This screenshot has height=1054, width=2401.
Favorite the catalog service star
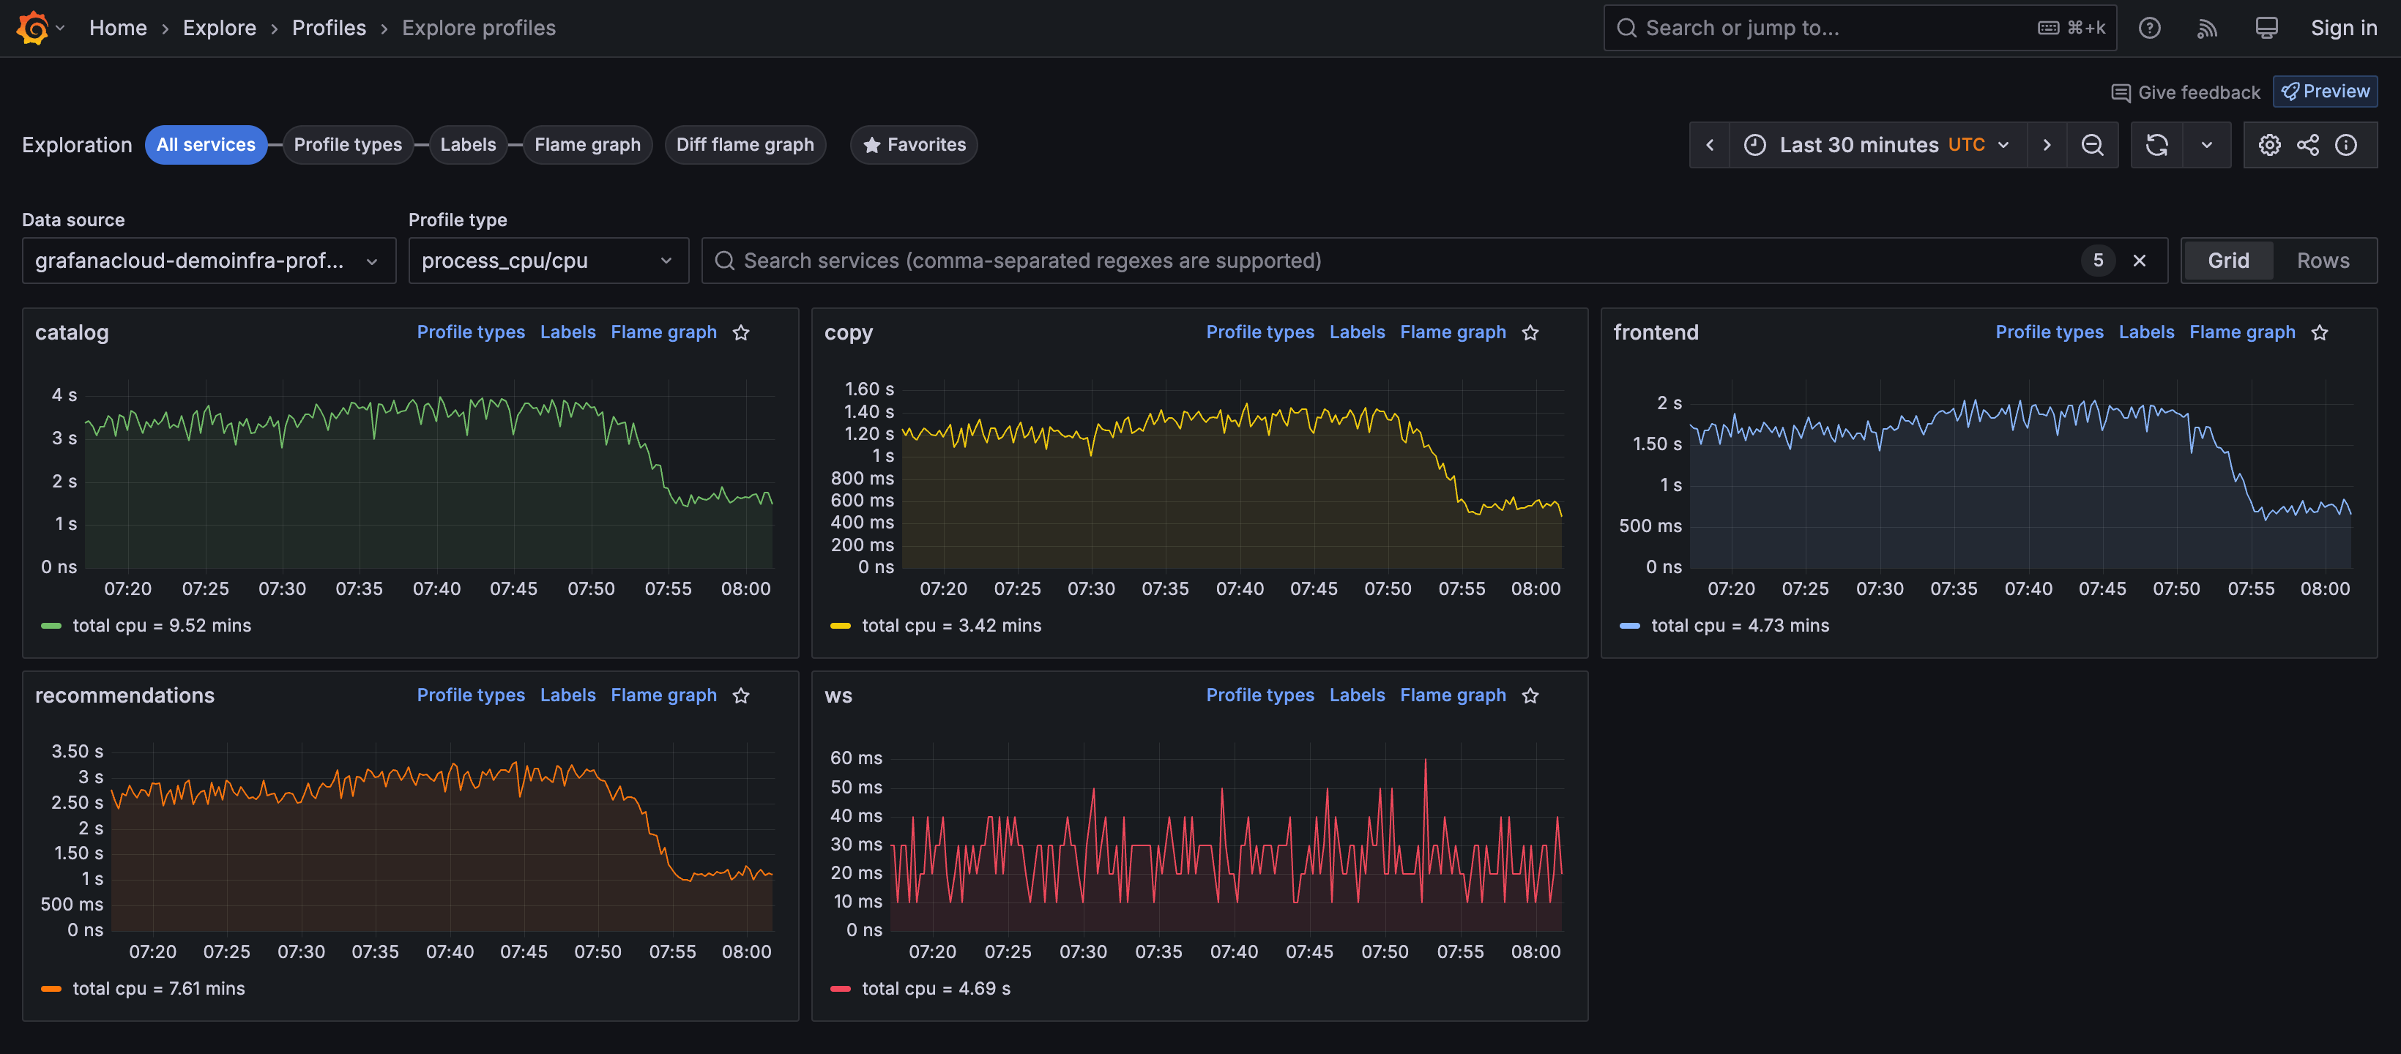(x=741, y=333)
